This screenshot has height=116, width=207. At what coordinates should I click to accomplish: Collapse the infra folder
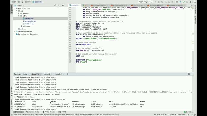(19, 16)
